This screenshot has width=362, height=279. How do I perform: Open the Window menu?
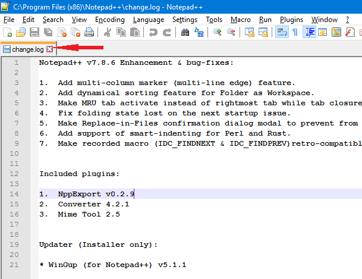pyautogui.click(x=325, y=20)
